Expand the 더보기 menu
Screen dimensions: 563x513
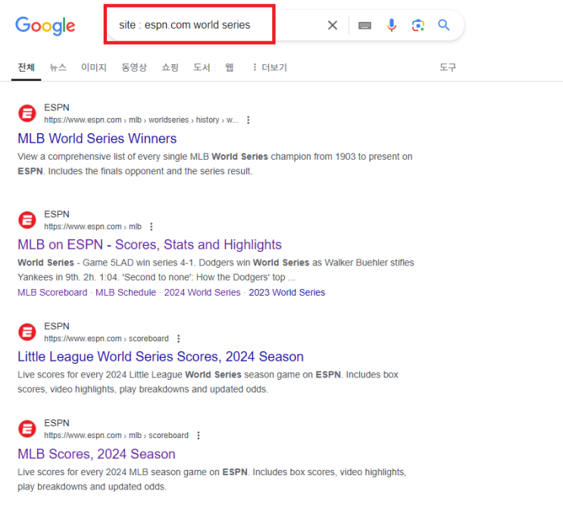(269, 67)
